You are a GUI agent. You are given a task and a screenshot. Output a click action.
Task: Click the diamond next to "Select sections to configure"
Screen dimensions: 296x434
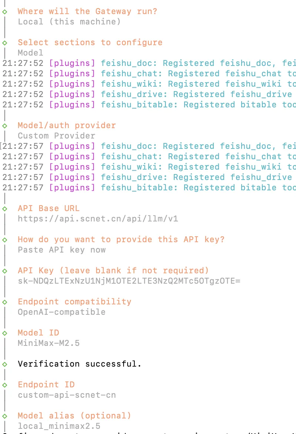(x=4, y=43)
